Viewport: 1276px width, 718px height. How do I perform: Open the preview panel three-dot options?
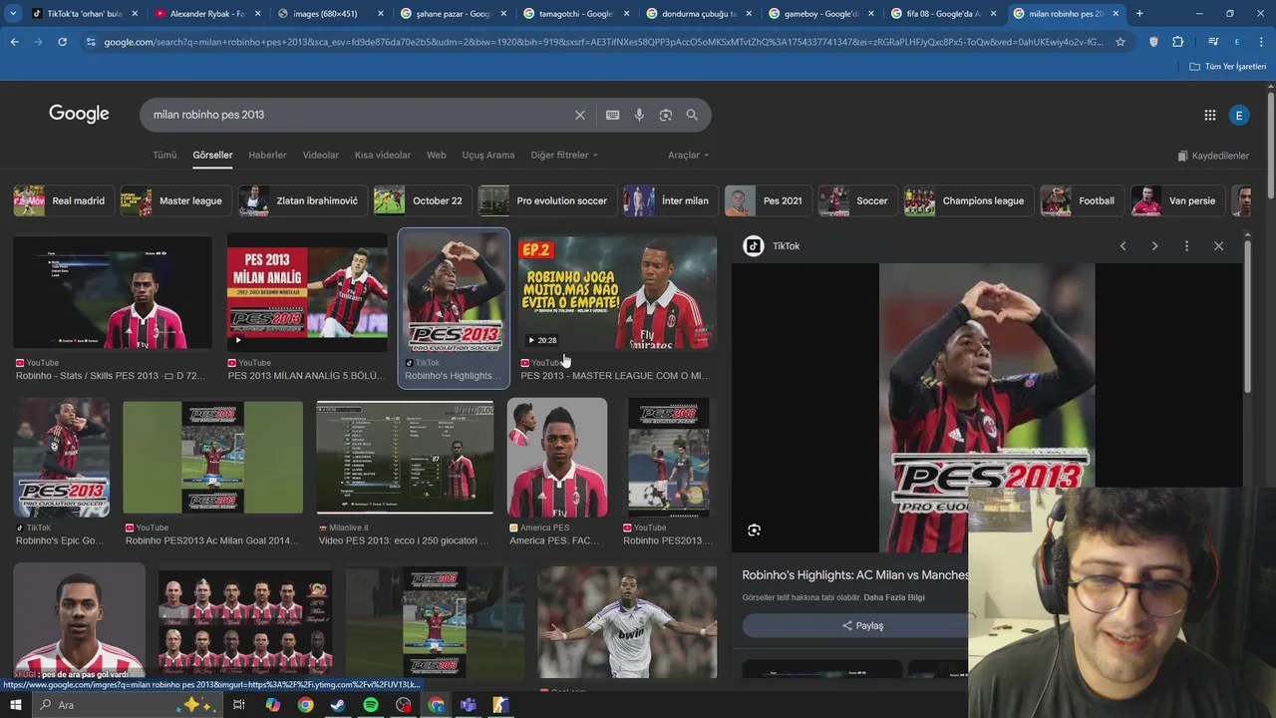(1186, 246)
